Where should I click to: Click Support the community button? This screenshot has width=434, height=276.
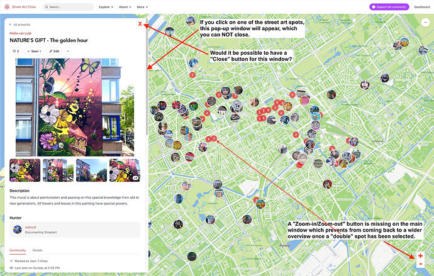(x=389, y=7)
